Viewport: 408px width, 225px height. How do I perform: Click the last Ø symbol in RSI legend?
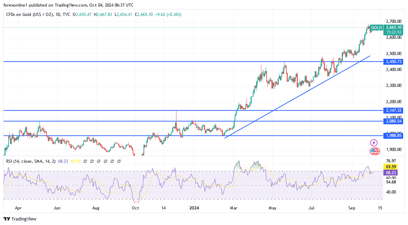point(119,161)
